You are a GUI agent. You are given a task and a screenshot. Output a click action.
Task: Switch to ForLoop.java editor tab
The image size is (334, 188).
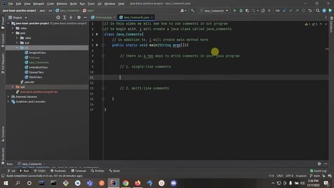click(x=103, y=17)
